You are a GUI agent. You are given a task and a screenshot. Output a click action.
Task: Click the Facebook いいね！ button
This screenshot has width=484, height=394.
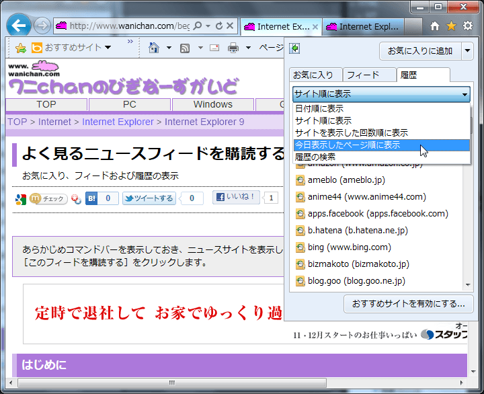[236, 197]
